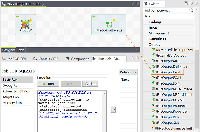Click the tExternalSortOutput palette icon

coord(154,55)
